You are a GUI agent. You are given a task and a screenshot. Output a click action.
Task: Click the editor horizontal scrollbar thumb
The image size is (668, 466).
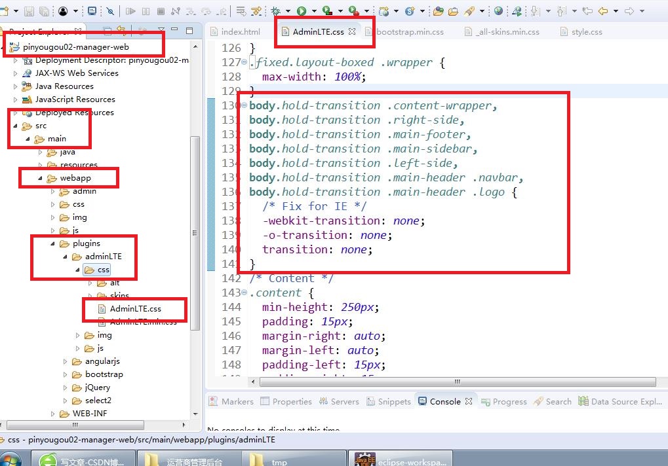(458, 382)
